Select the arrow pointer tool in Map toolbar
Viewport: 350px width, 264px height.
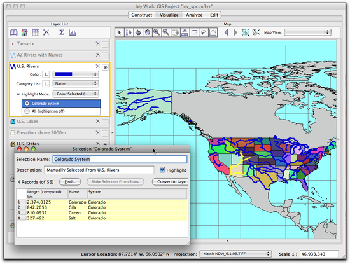click(x=119, y=32)
